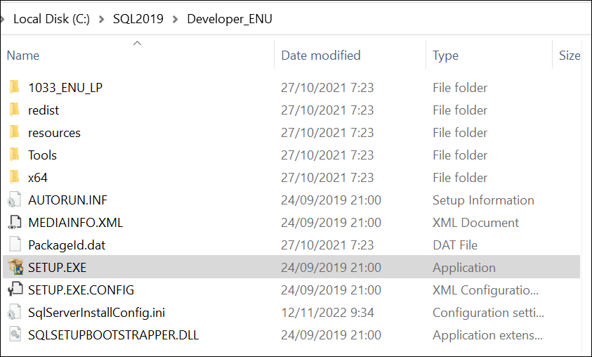Click the XML Document type cell
The width and height of the screenshot is (592, 357).
[475, 223]
